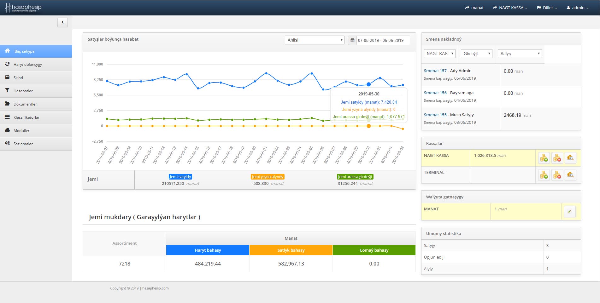Screen dimensions: 600x303
Task: Open Smena: 157 link
Action: pyautogui.click(x=435, y=71)
